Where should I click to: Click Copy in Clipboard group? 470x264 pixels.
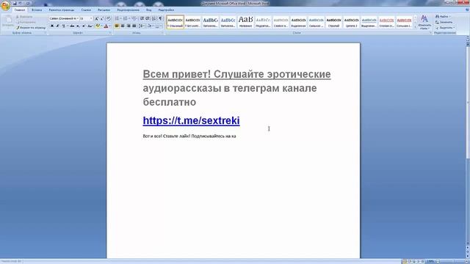pos(26,22)
